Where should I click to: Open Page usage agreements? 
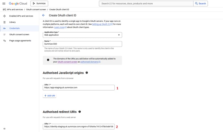tap(20, 40)
